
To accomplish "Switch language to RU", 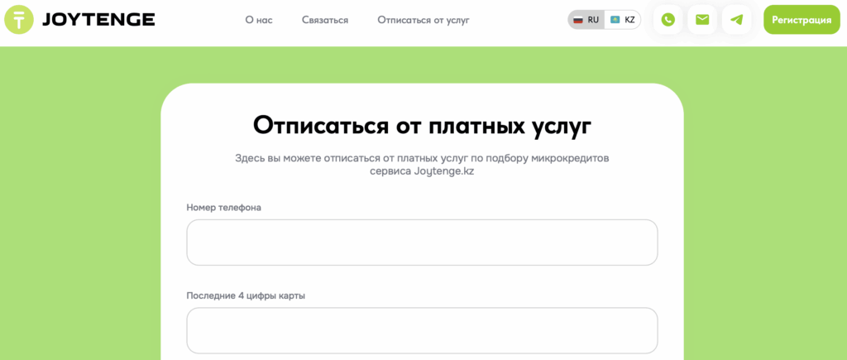I will 592,20.
